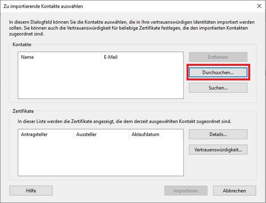Open the Suchen... dialog button

click(x=218, y=88)
